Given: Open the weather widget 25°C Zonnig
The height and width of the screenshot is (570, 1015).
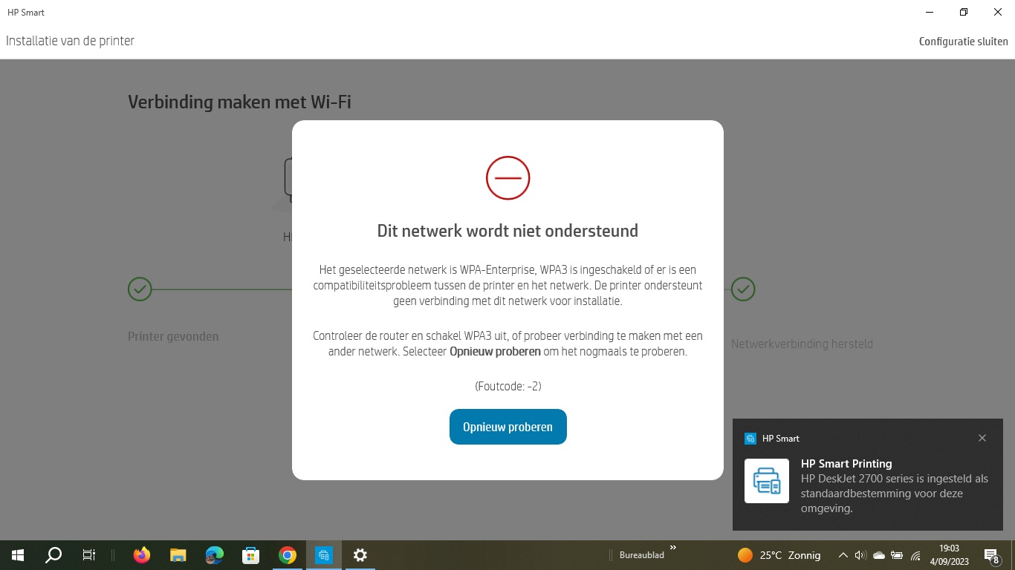Looking at the screenshot, I should [779, 555].
